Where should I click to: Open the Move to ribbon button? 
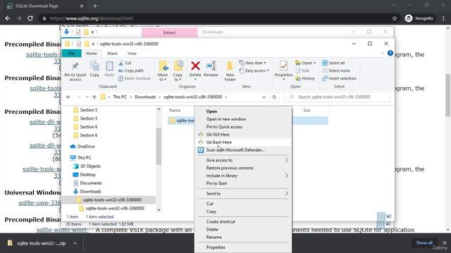point(163,71)
